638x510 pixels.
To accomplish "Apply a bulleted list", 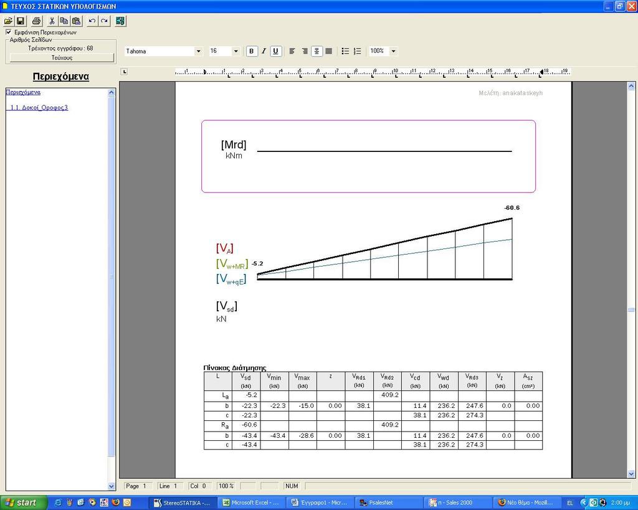I will [345, 51].
